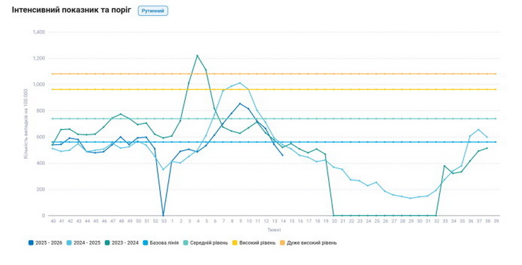The image size is (522, 265).
Task: Click the 2023-2024 peak point at week 4
Action: [197, 55]
